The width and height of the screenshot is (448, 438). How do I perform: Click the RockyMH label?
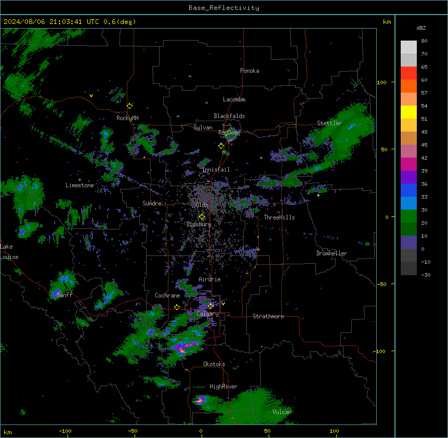coord(127,118)
